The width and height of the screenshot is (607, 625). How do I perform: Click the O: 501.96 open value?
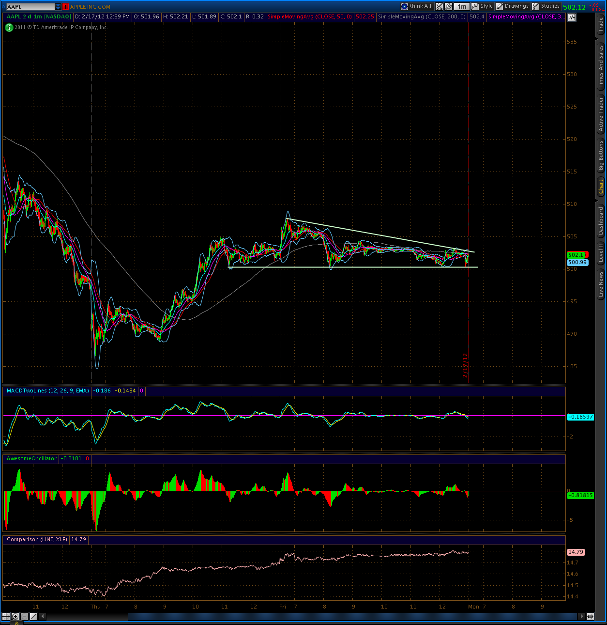(146, 16)
